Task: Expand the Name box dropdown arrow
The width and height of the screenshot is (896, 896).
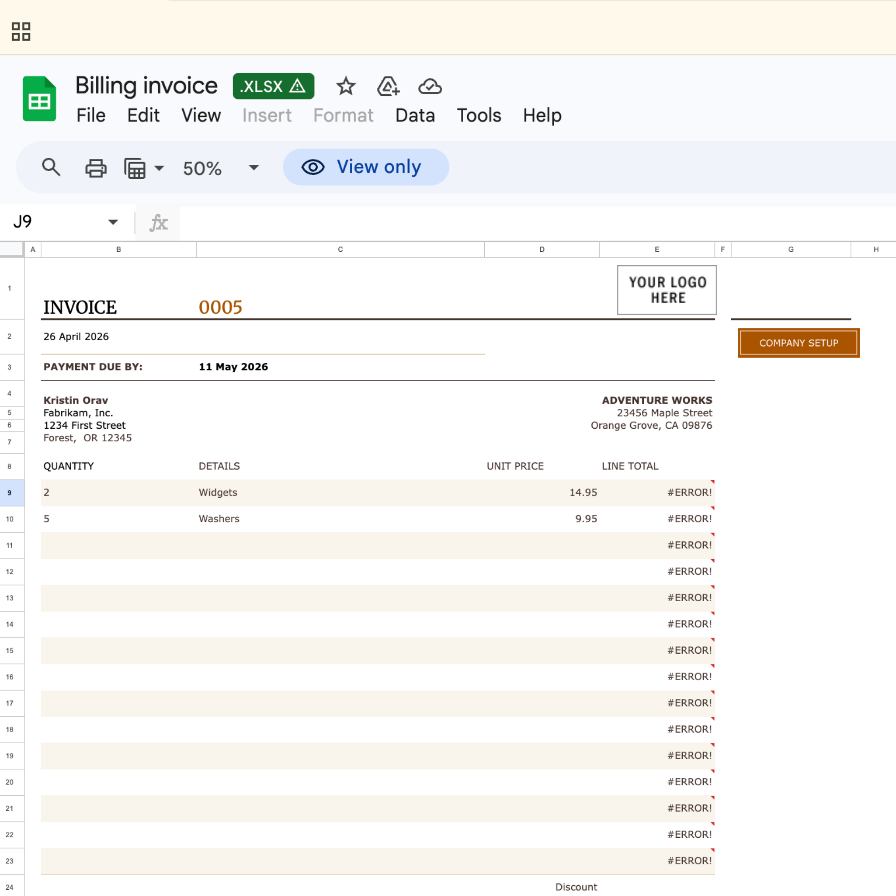Action: click(x=113, y=222)
